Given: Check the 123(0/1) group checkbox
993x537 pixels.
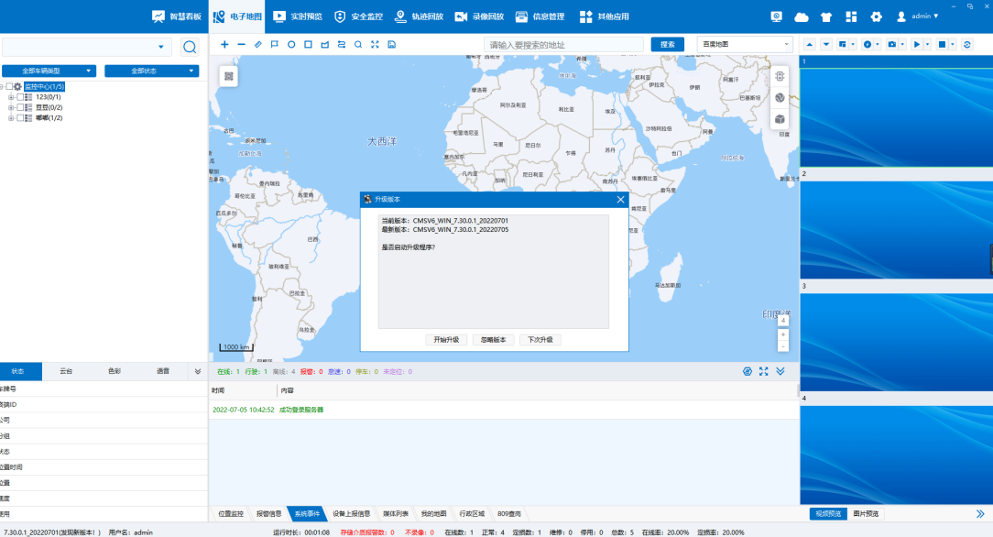Looking at the screenshot, I should 19,96.
